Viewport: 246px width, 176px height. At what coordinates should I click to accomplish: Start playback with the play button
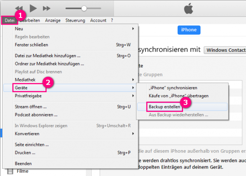[33, 8]
